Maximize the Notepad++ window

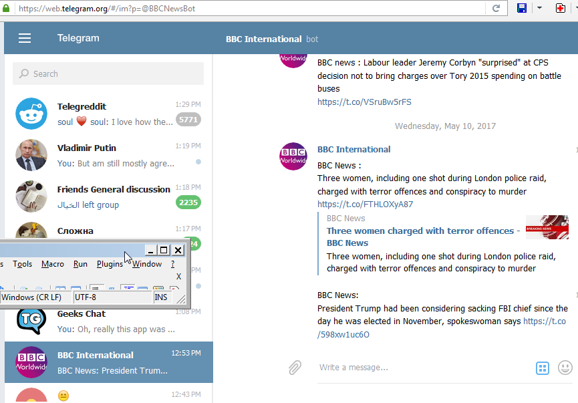(x=164, y=251)
